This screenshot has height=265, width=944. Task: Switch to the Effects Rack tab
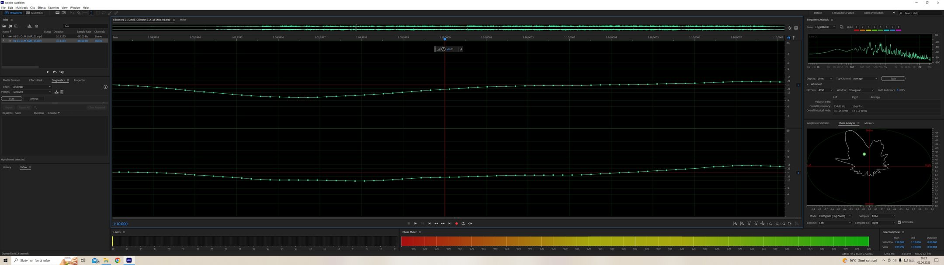tap(36, 80)
